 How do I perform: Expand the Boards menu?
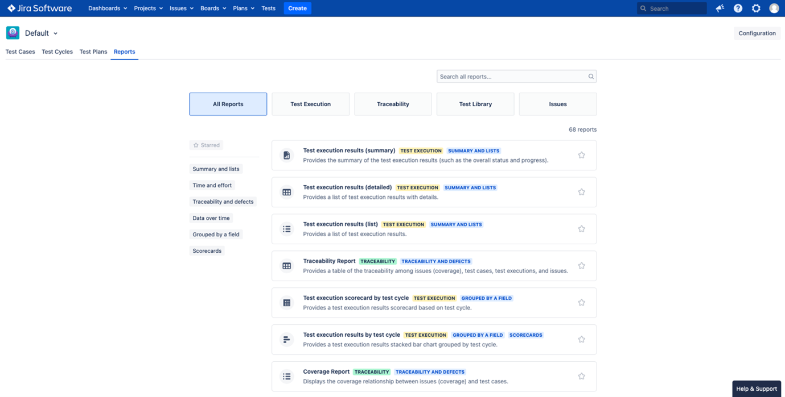coord(213,8)
